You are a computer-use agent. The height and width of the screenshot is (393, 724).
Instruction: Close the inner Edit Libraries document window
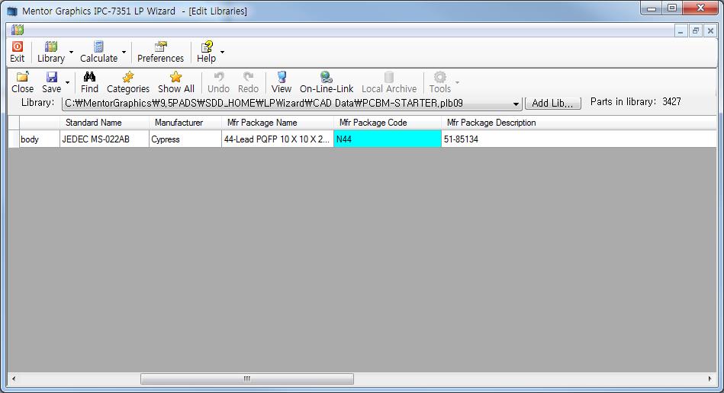tap(710, 31)
